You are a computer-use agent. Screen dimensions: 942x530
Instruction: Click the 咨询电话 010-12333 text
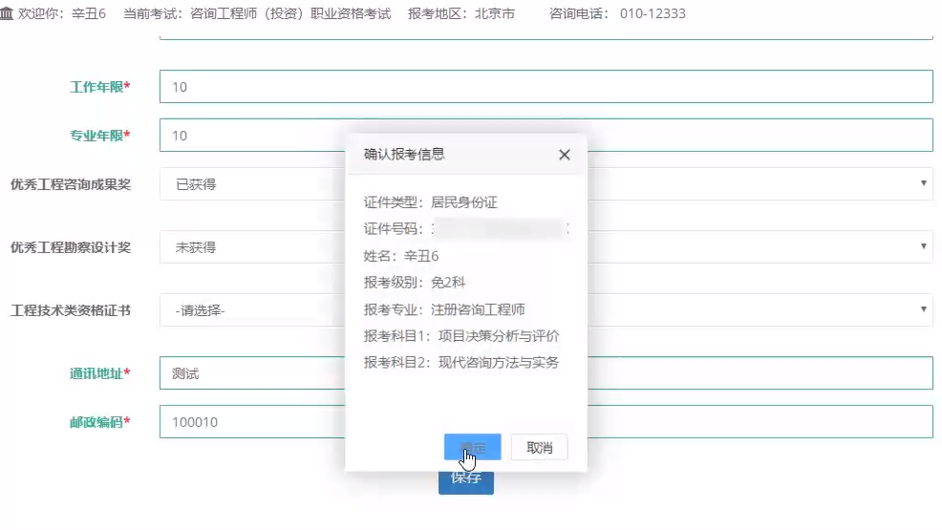tap(617, 13)
